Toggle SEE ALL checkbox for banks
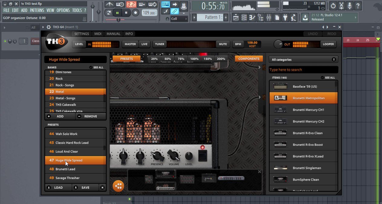The image size is (382, 204). pyautogui.click(x=91, y=67)
